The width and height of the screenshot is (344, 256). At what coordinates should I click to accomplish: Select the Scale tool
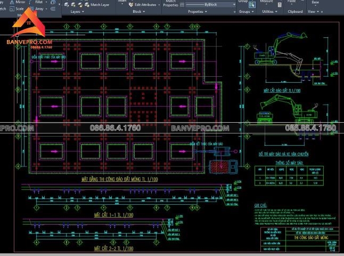coord(17,9)
